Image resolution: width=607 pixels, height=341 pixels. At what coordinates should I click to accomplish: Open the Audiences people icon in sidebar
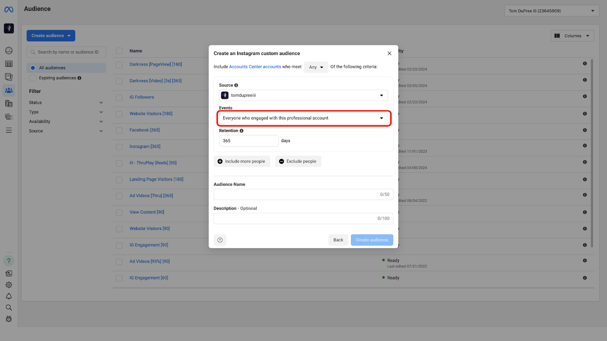[9, 90]
